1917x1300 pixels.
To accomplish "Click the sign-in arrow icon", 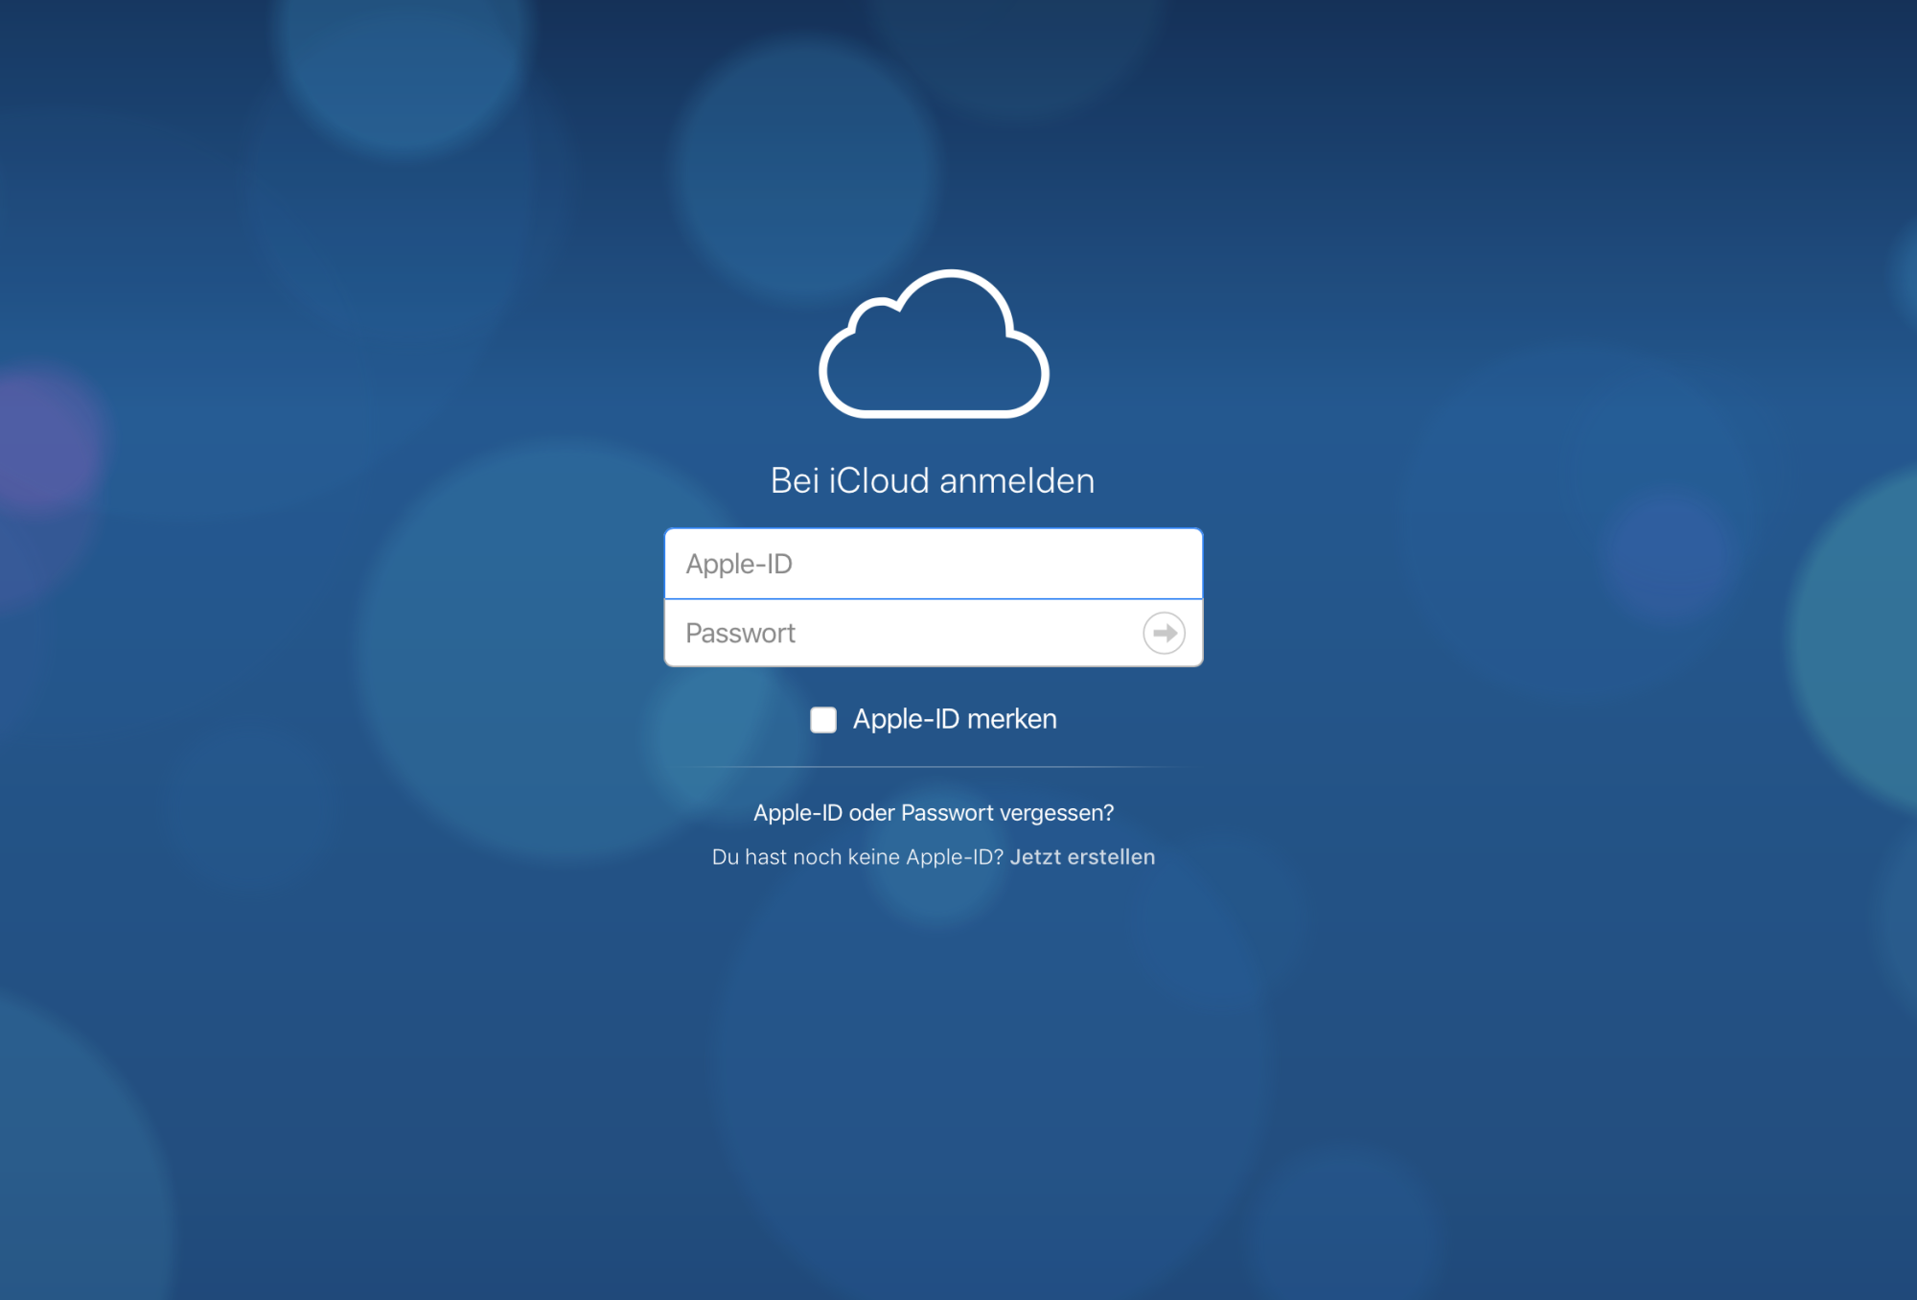I will pyautogui.click(x=1164, y=633).
